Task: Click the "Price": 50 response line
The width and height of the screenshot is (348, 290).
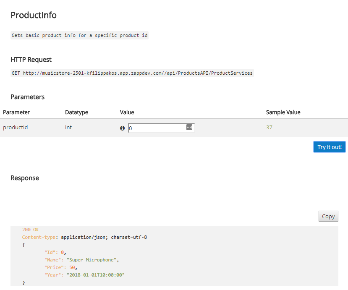Action: (61, 267)
